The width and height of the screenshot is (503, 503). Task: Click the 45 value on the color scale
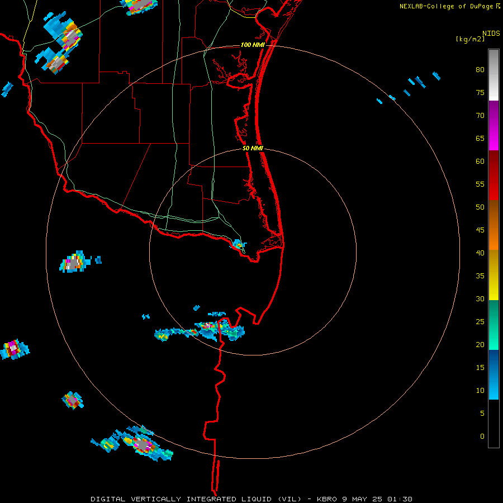480,230
